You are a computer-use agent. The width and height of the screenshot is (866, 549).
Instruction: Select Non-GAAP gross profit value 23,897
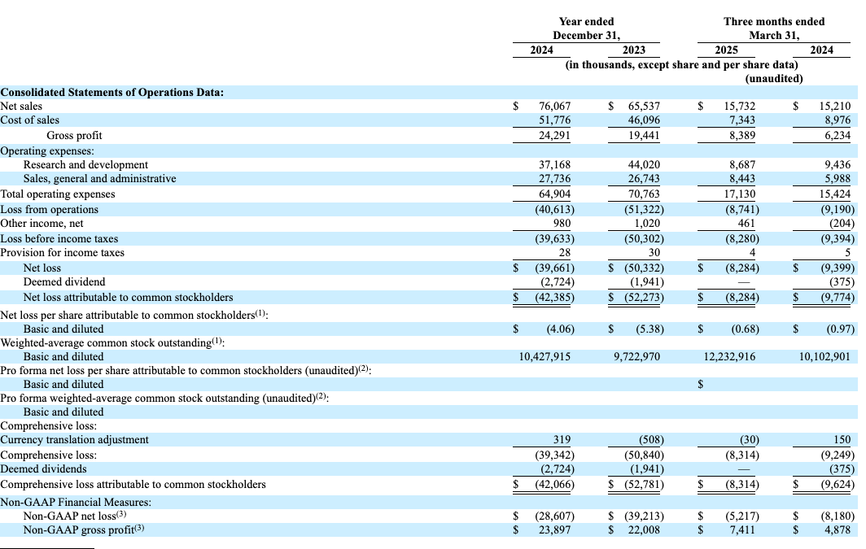tap(554, 529)
